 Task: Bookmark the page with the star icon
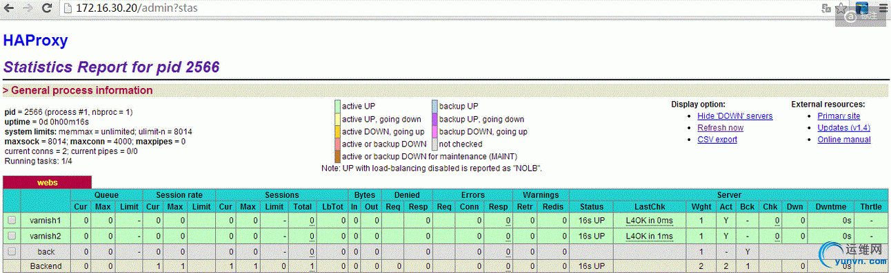pos(841,9)
